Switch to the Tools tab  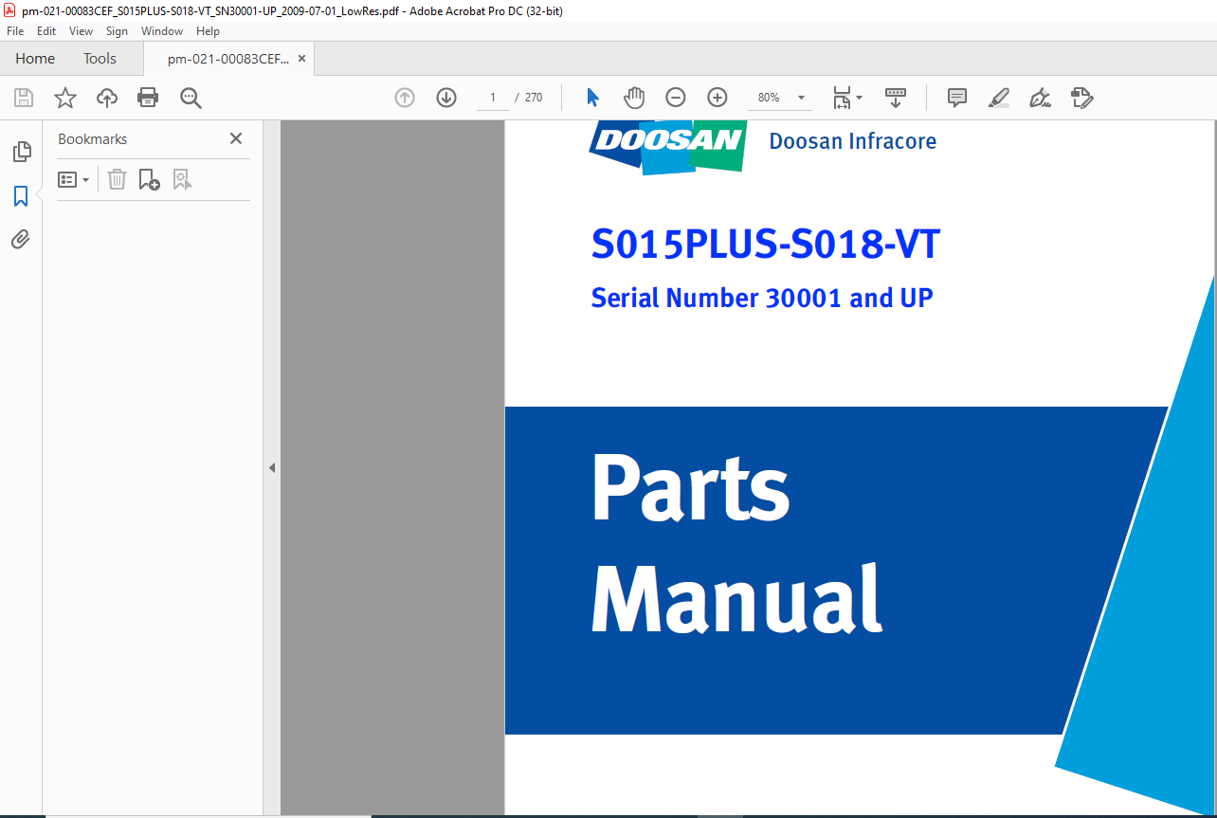pos(100,59)
